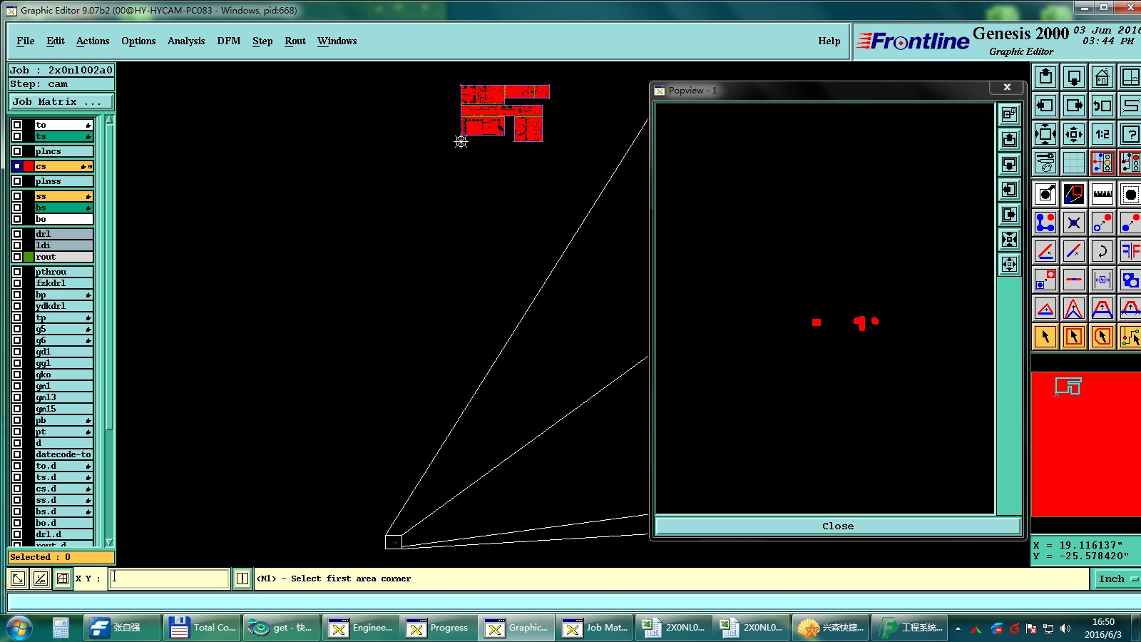Tick the checkbox for layer datecode-to
Viewport: 1141px width, 642px height.
17,454
